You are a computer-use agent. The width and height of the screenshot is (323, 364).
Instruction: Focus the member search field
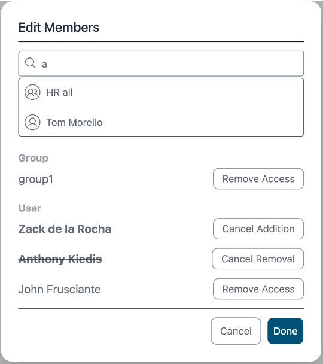pos(161,63)
